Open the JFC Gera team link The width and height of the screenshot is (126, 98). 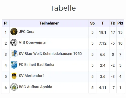(27, 32)
